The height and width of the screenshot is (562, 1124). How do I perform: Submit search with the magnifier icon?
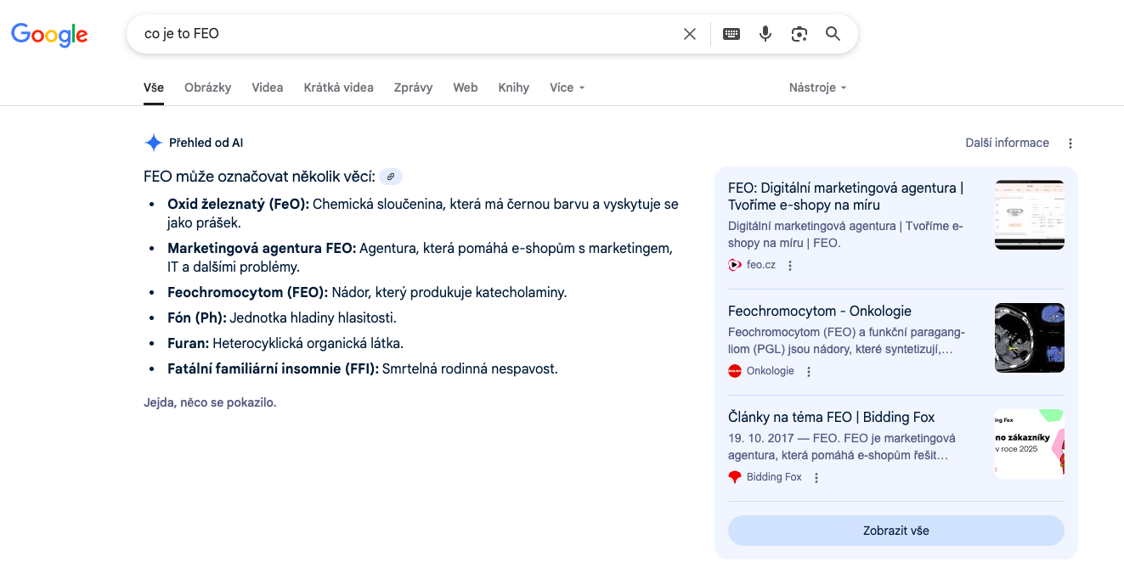pyautogui.click(x=833, y=34)
